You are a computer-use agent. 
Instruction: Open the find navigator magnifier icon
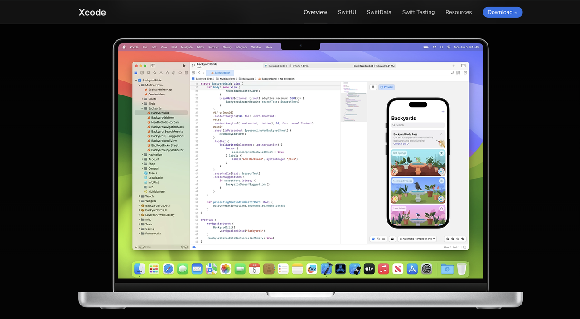155,72
